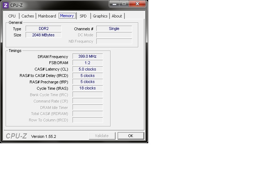Click the FSB:DRAM ratio value 1:2

[87, 63]
